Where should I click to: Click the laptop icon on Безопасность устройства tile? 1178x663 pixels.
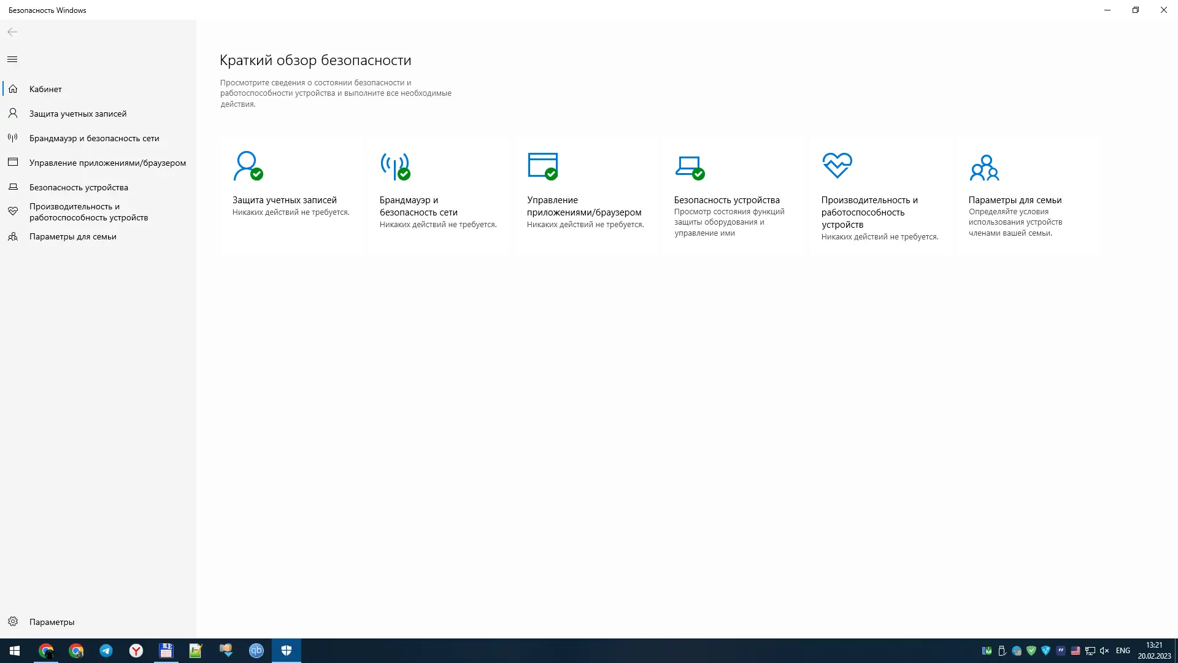click(x=689, y=166)
